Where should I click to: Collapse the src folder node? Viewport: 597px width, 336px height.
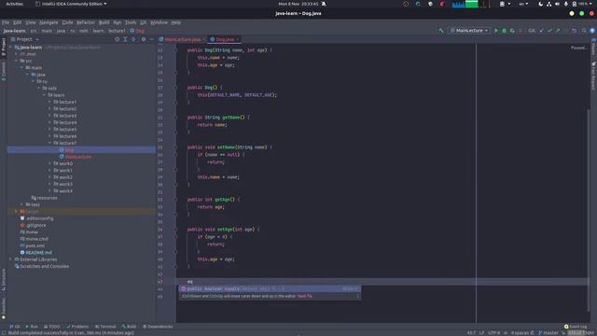[16, 61]
